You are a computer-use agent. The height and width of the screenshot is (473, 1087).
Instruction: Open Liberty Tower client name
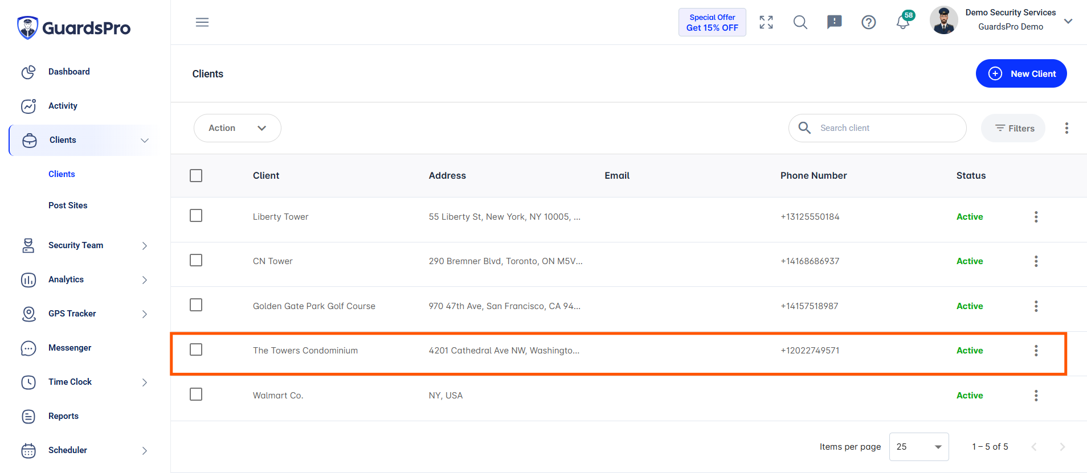tap(280, 217)
